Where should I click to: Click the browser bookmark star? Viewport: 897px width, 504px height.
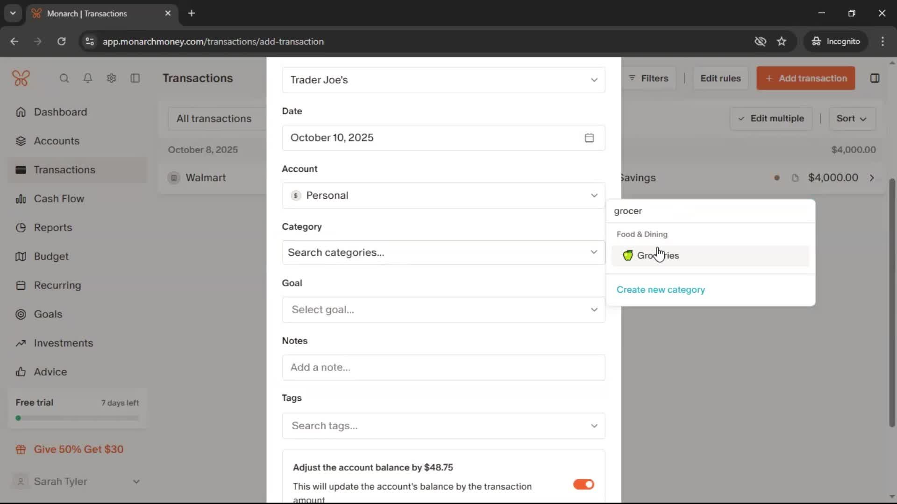(782, 42)
